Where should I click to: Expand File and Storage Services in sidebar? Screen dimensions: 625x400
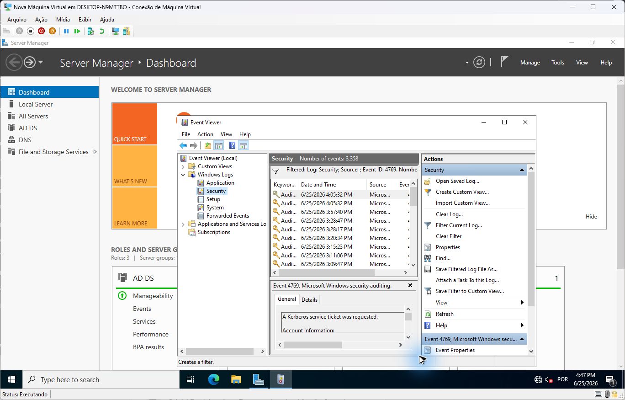(95, 152)
